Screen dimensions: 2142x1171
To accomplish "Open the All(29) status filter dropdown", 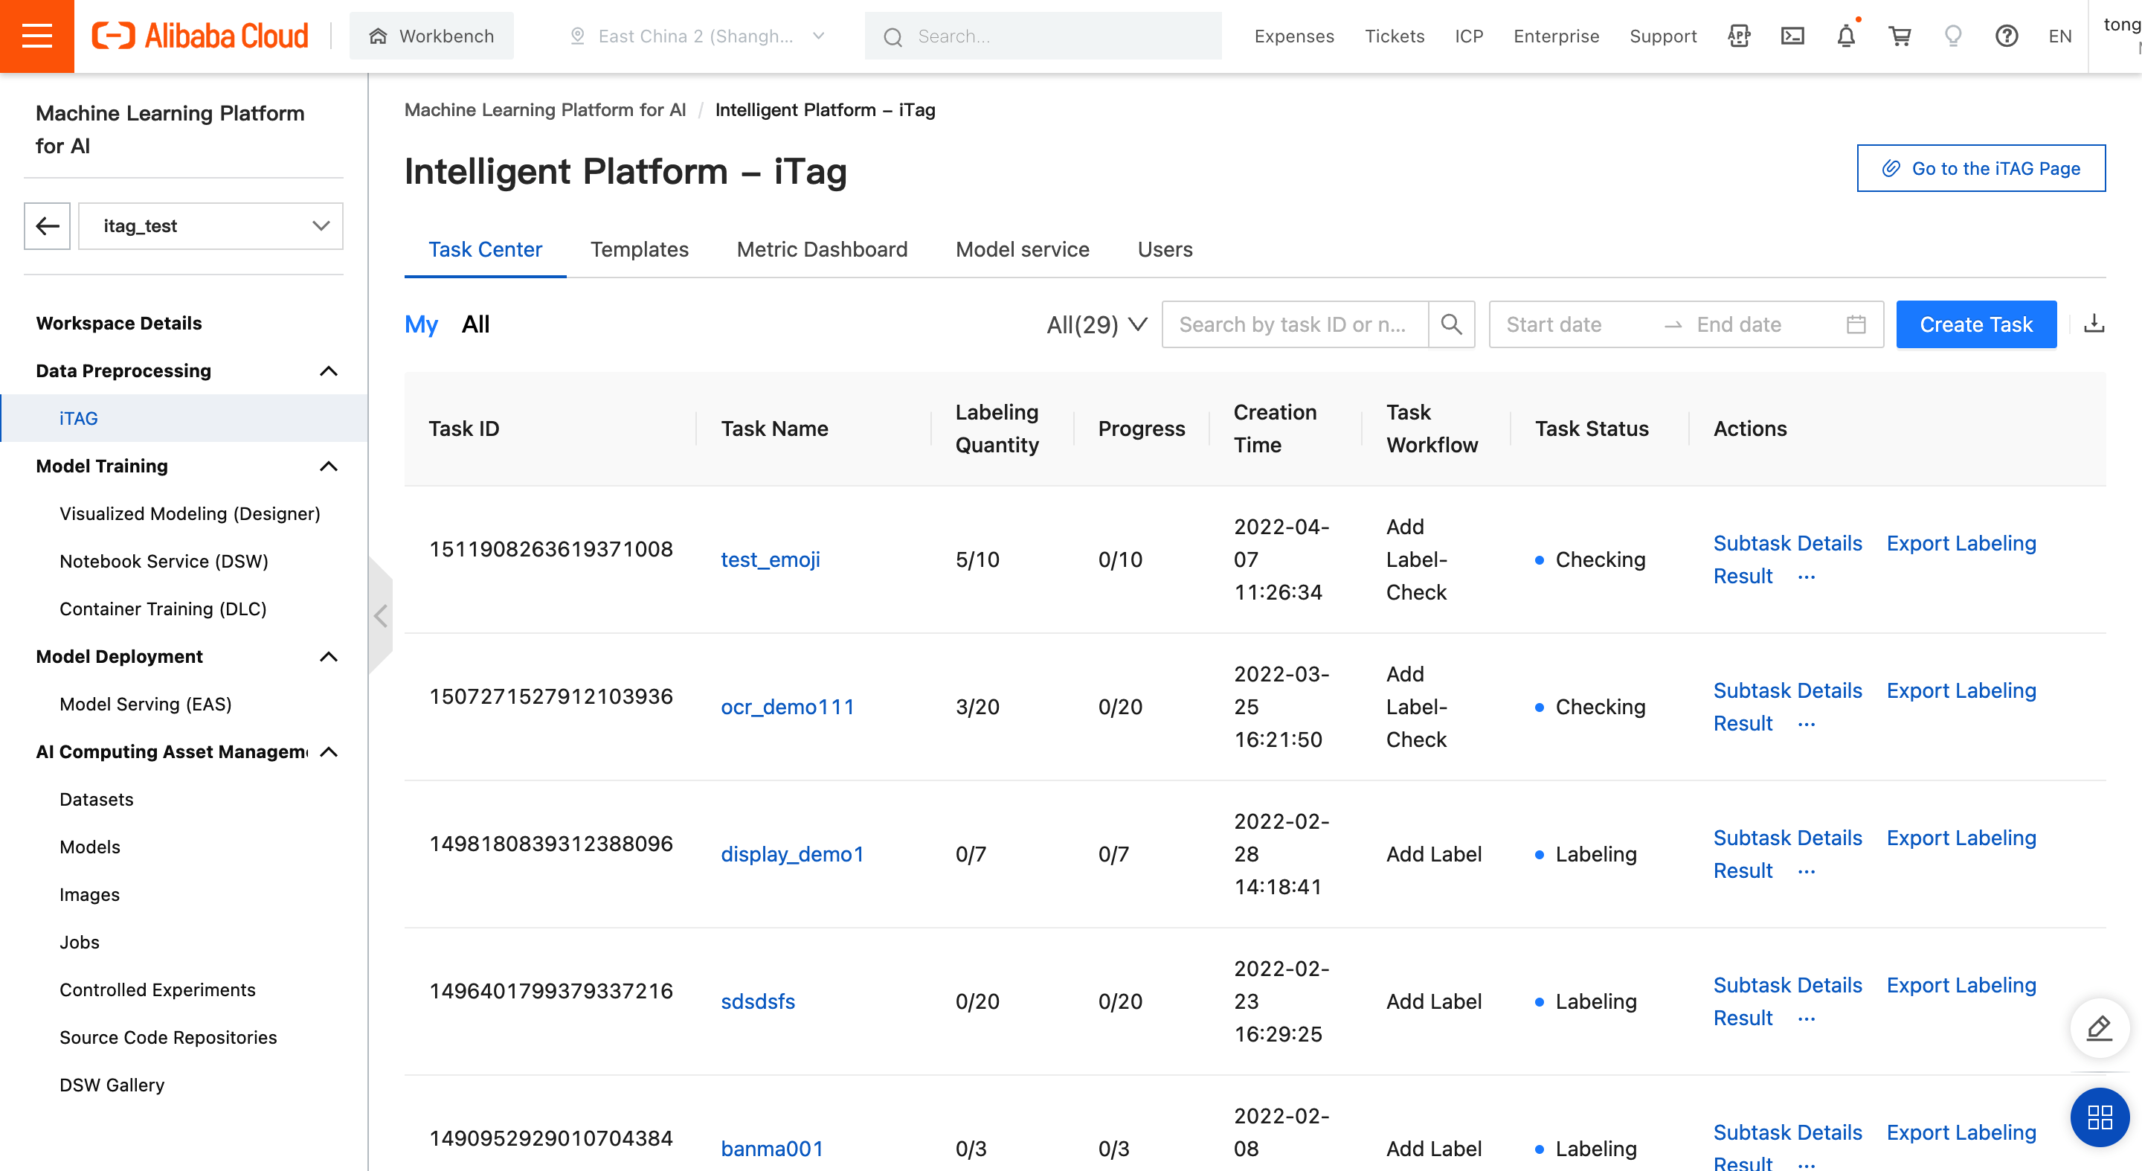I will 1096,324.
